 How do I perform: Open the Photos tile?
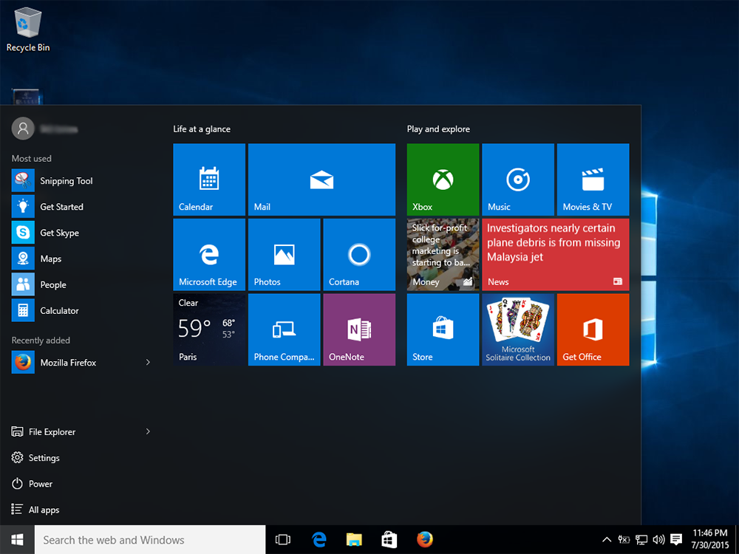click(285, 254)
